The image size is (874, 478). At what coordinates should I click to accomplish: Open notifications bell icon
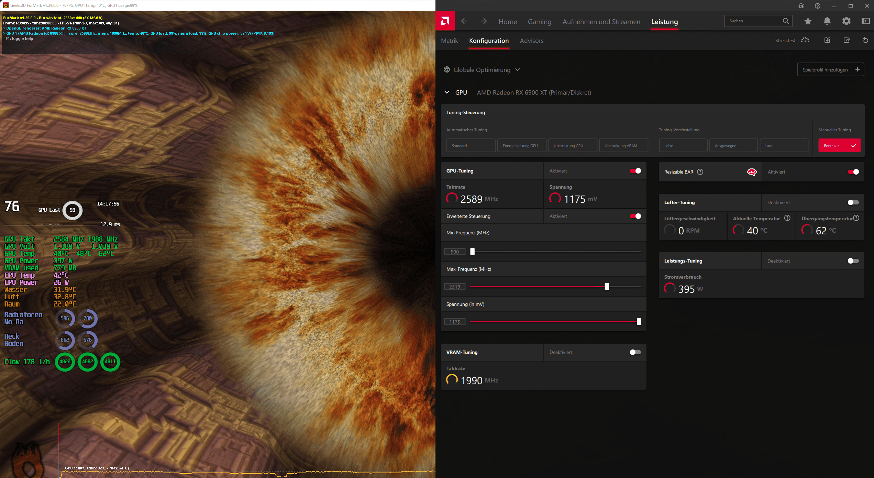pos(827,21)
